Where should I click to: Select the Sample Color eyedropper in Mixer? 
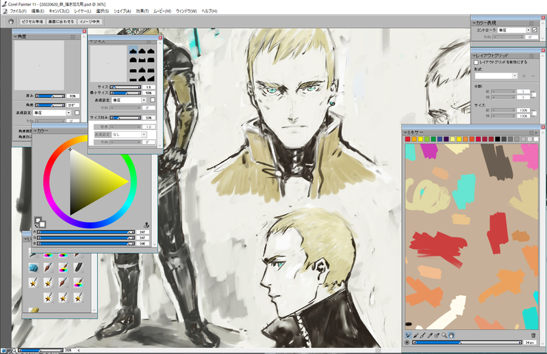[430, 335]
